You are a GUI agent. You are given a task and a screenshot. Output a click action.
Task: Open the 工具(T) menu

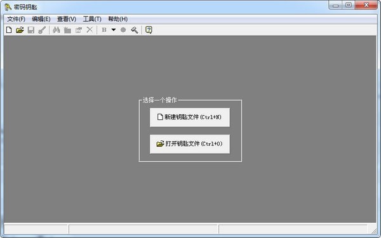pyautogui.click(x=92, y=19)
